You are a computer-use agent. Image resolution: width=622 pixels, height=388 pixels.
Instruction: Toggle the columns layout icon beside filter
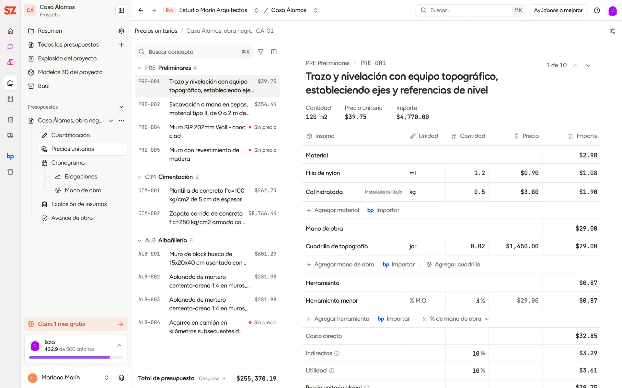point(274,52)
